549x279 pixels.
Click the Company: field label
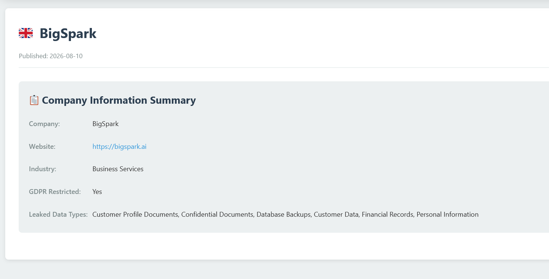tap(44, 124)
